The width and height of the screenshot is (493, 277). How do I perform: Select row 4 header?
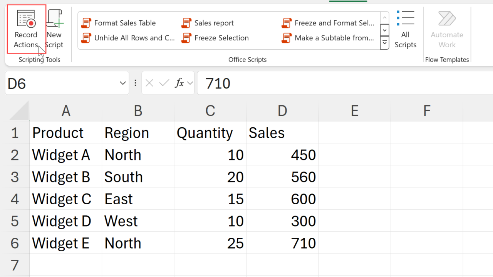(x=15, y=199)
